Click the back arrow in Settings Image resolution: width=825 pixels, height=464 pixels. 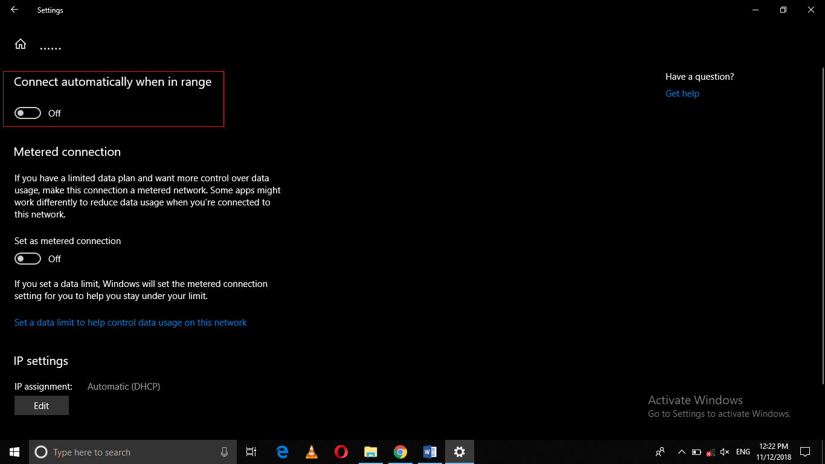(x=13, y=10)
